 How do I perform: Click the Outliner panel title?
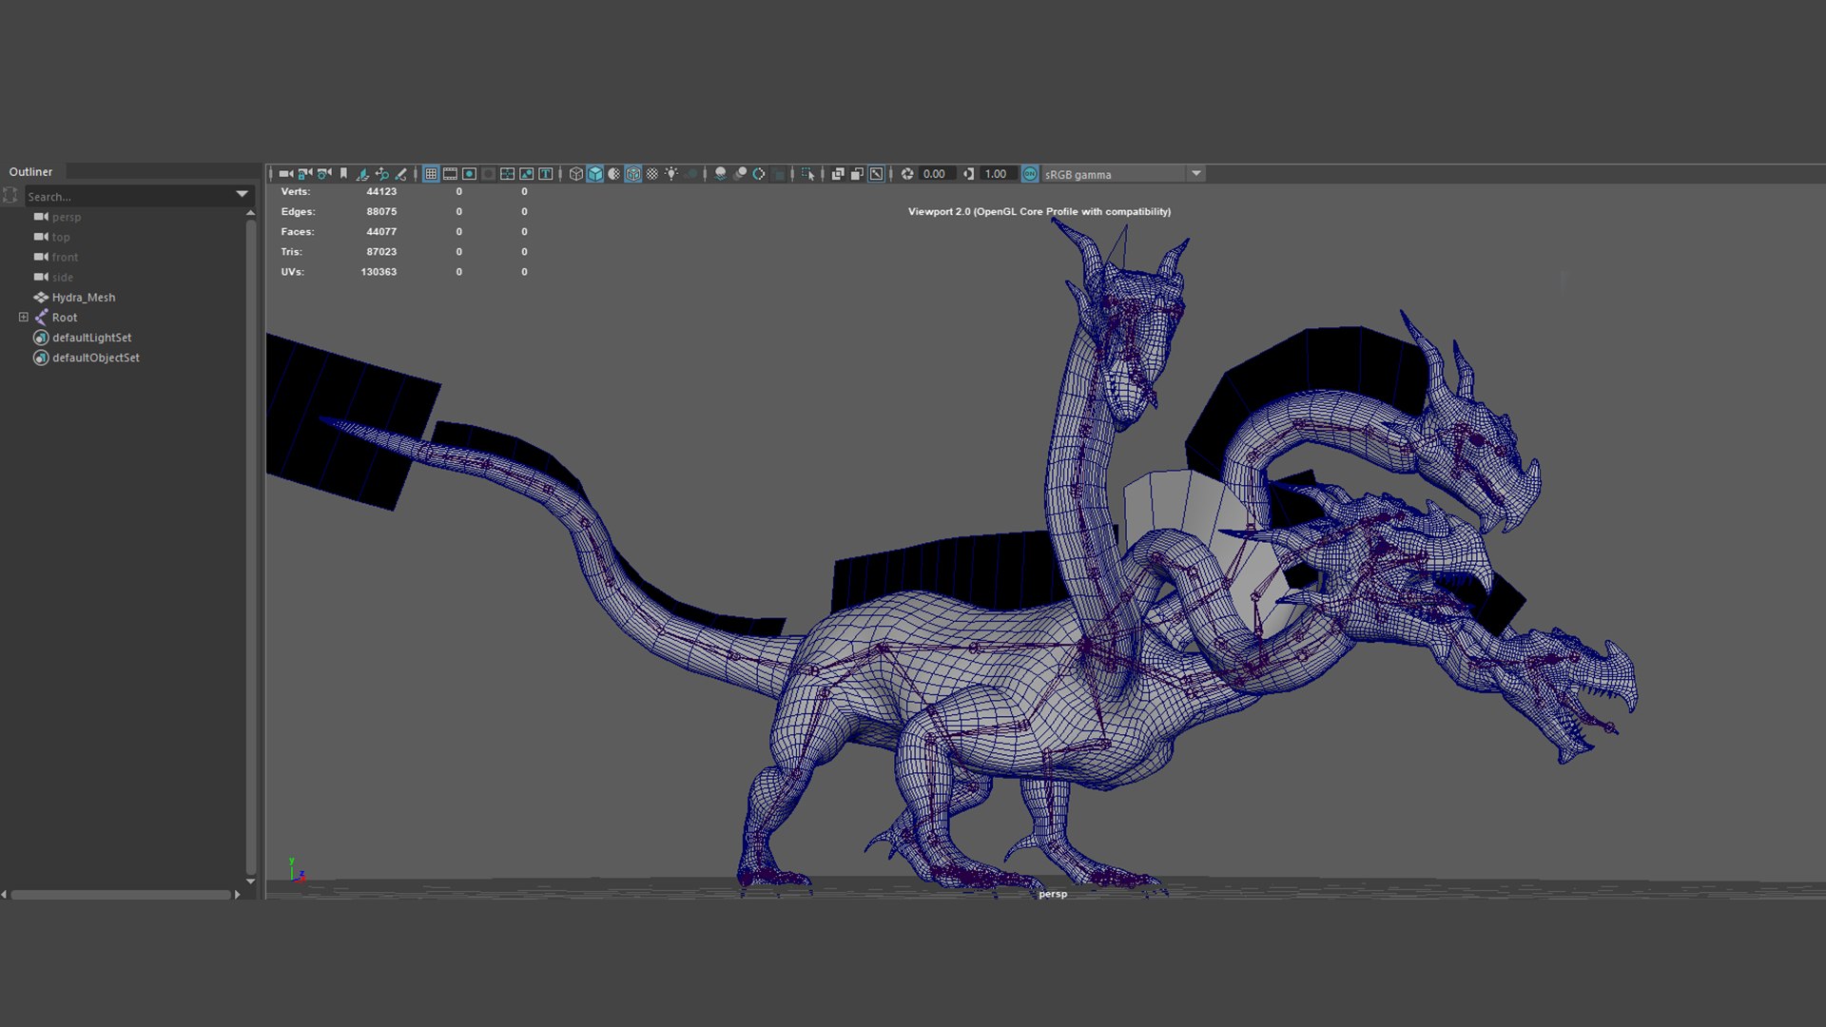tap(30, 172)
